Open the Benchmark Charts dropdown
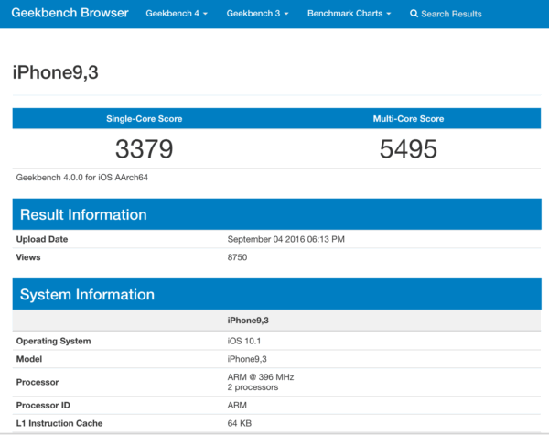 point(349,15)
